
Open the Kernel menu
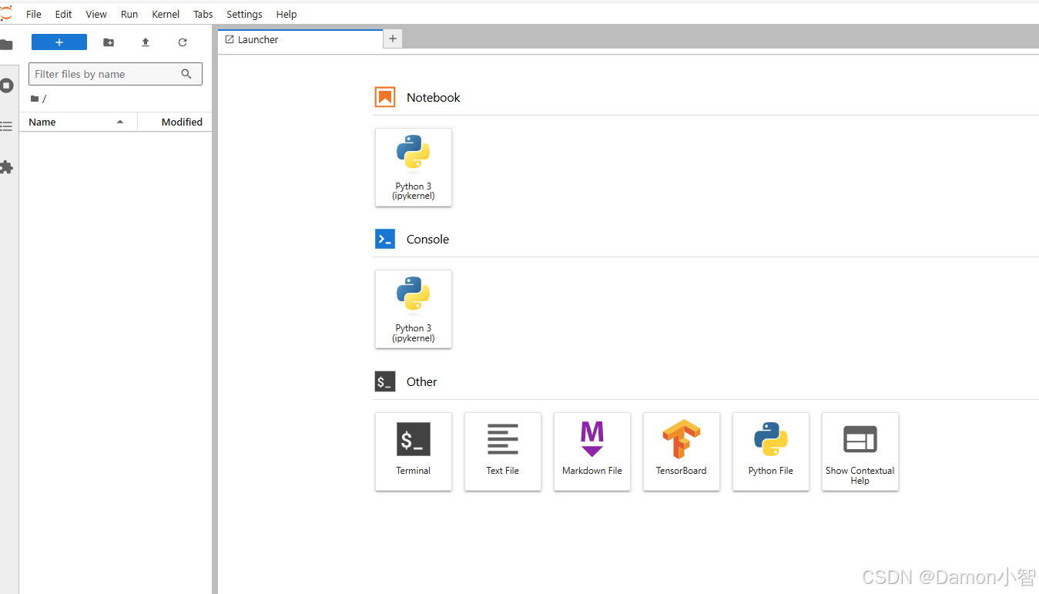[x=166, y=14]
